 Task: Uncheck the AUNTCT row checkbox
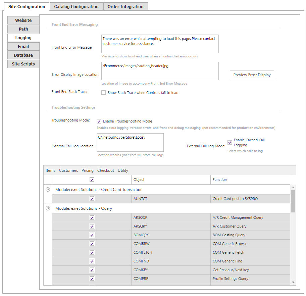pyautogui.click(x=92, y=199)
